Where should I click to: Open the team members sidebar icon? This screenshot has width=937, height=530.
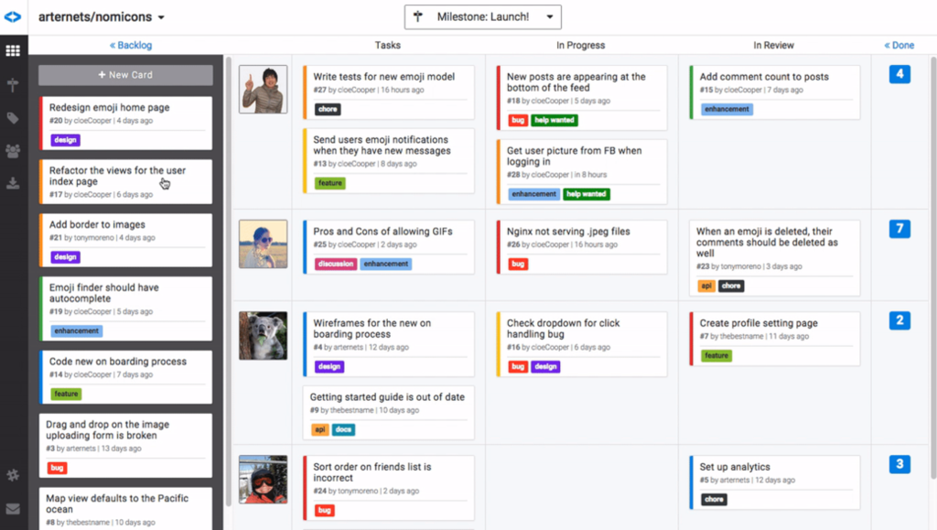coord(13,151)
